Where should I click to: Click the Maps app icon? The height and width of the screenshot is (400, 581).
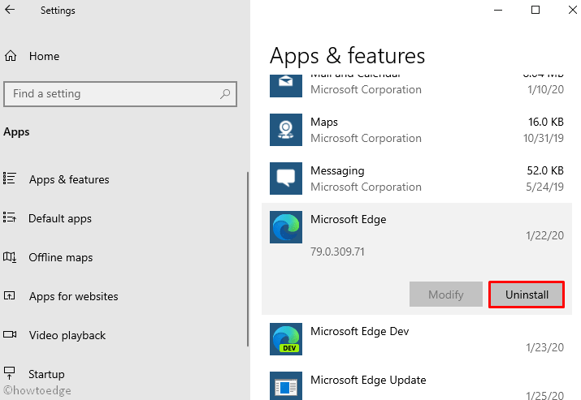coord(286,130)
